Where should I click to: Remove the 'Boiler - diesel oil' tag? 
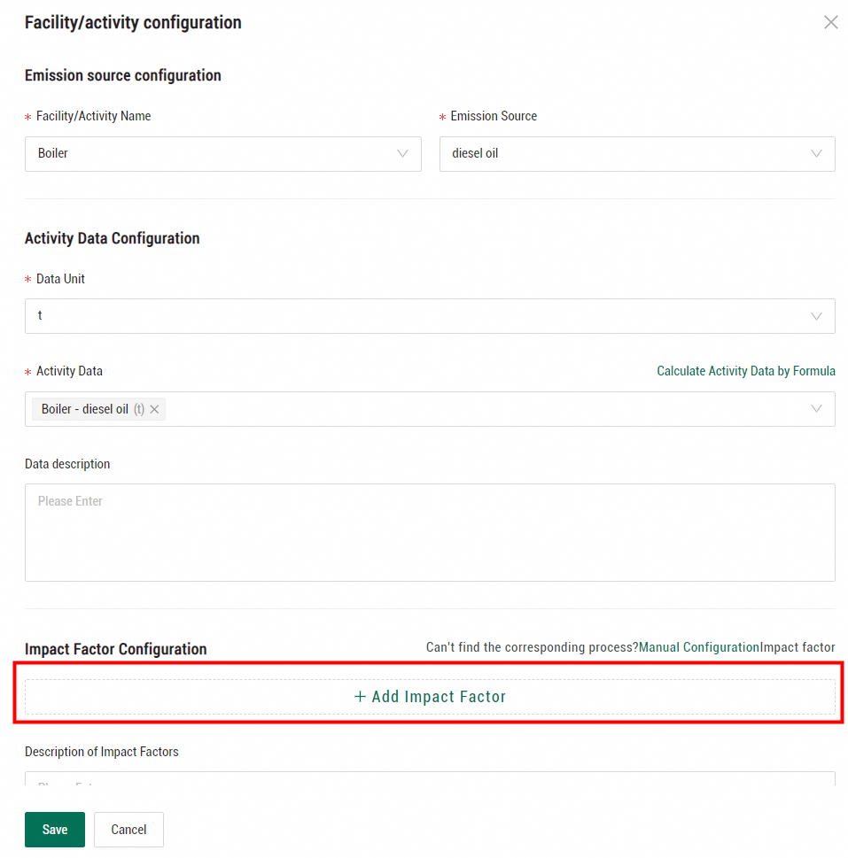pyautogui.click(x=154, y=409)
